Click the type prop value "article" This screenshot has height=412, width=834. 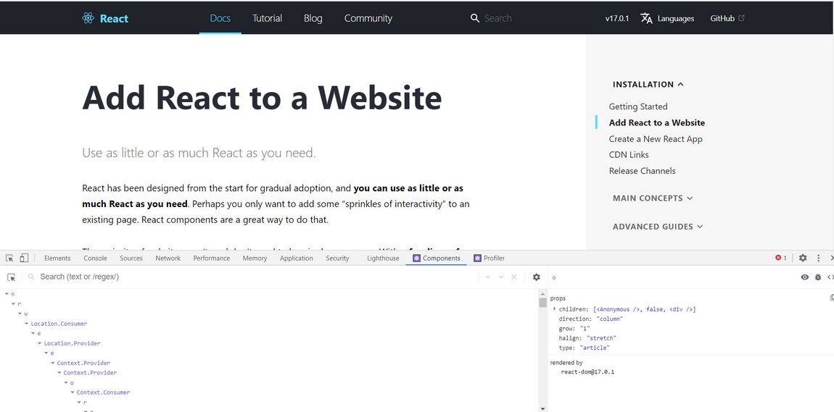[595, 348]
